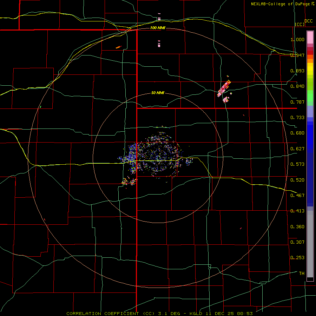Select the 1.000 scale value
The width and height of the screenshot is (316, 316).
coord(297,39)
